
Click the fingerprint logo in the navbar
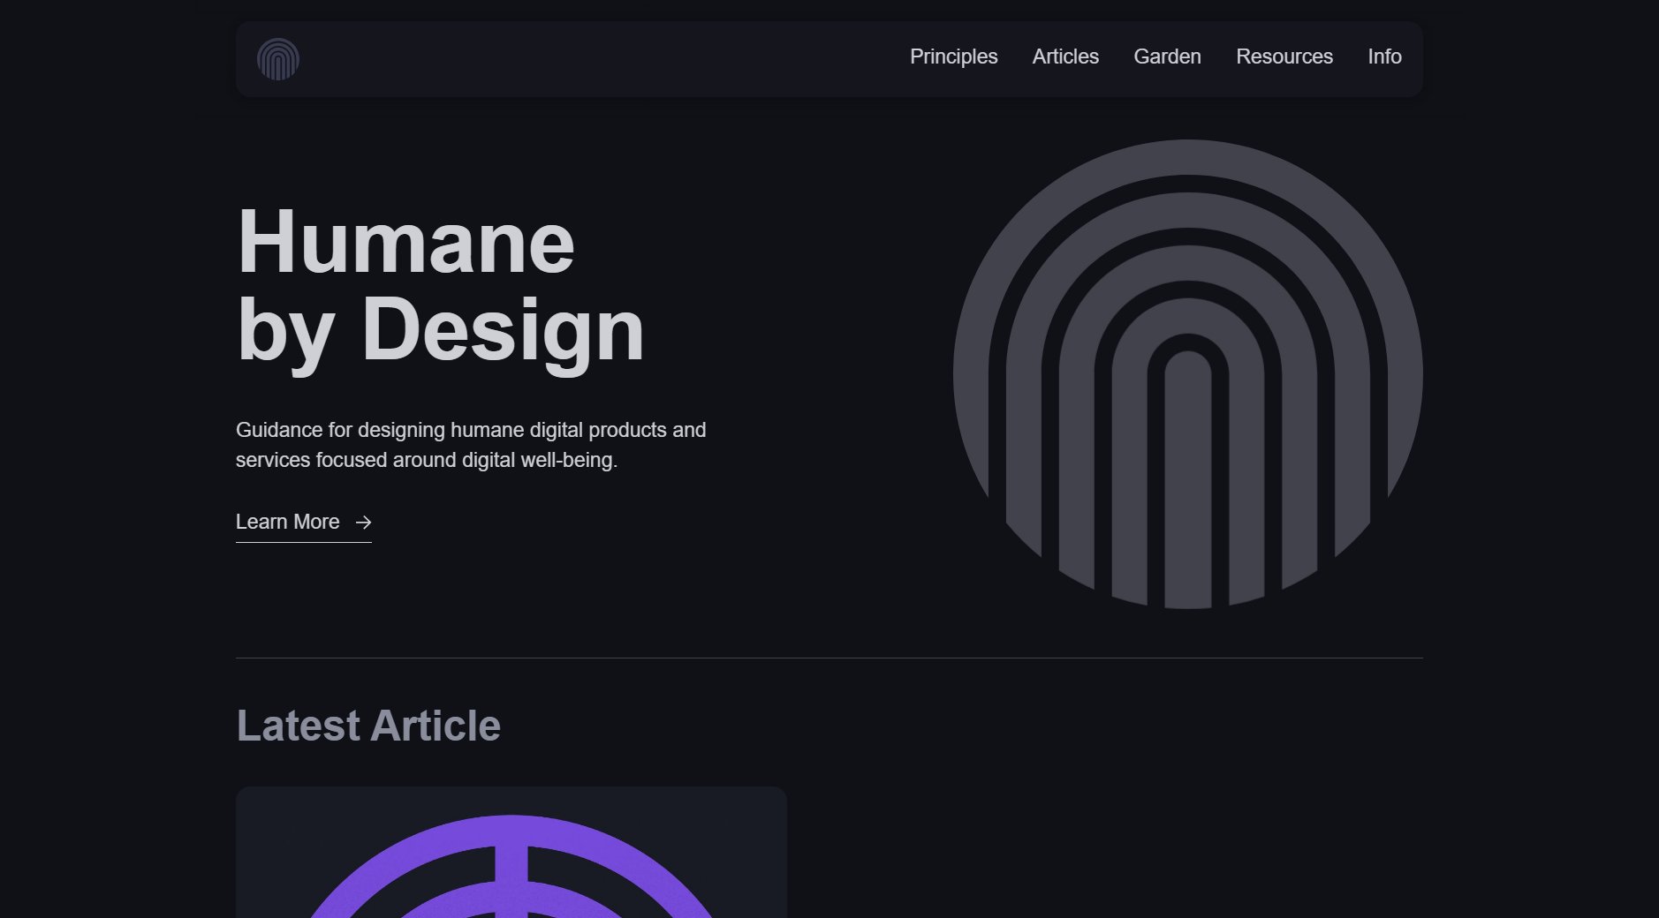[x=277, y=59]
